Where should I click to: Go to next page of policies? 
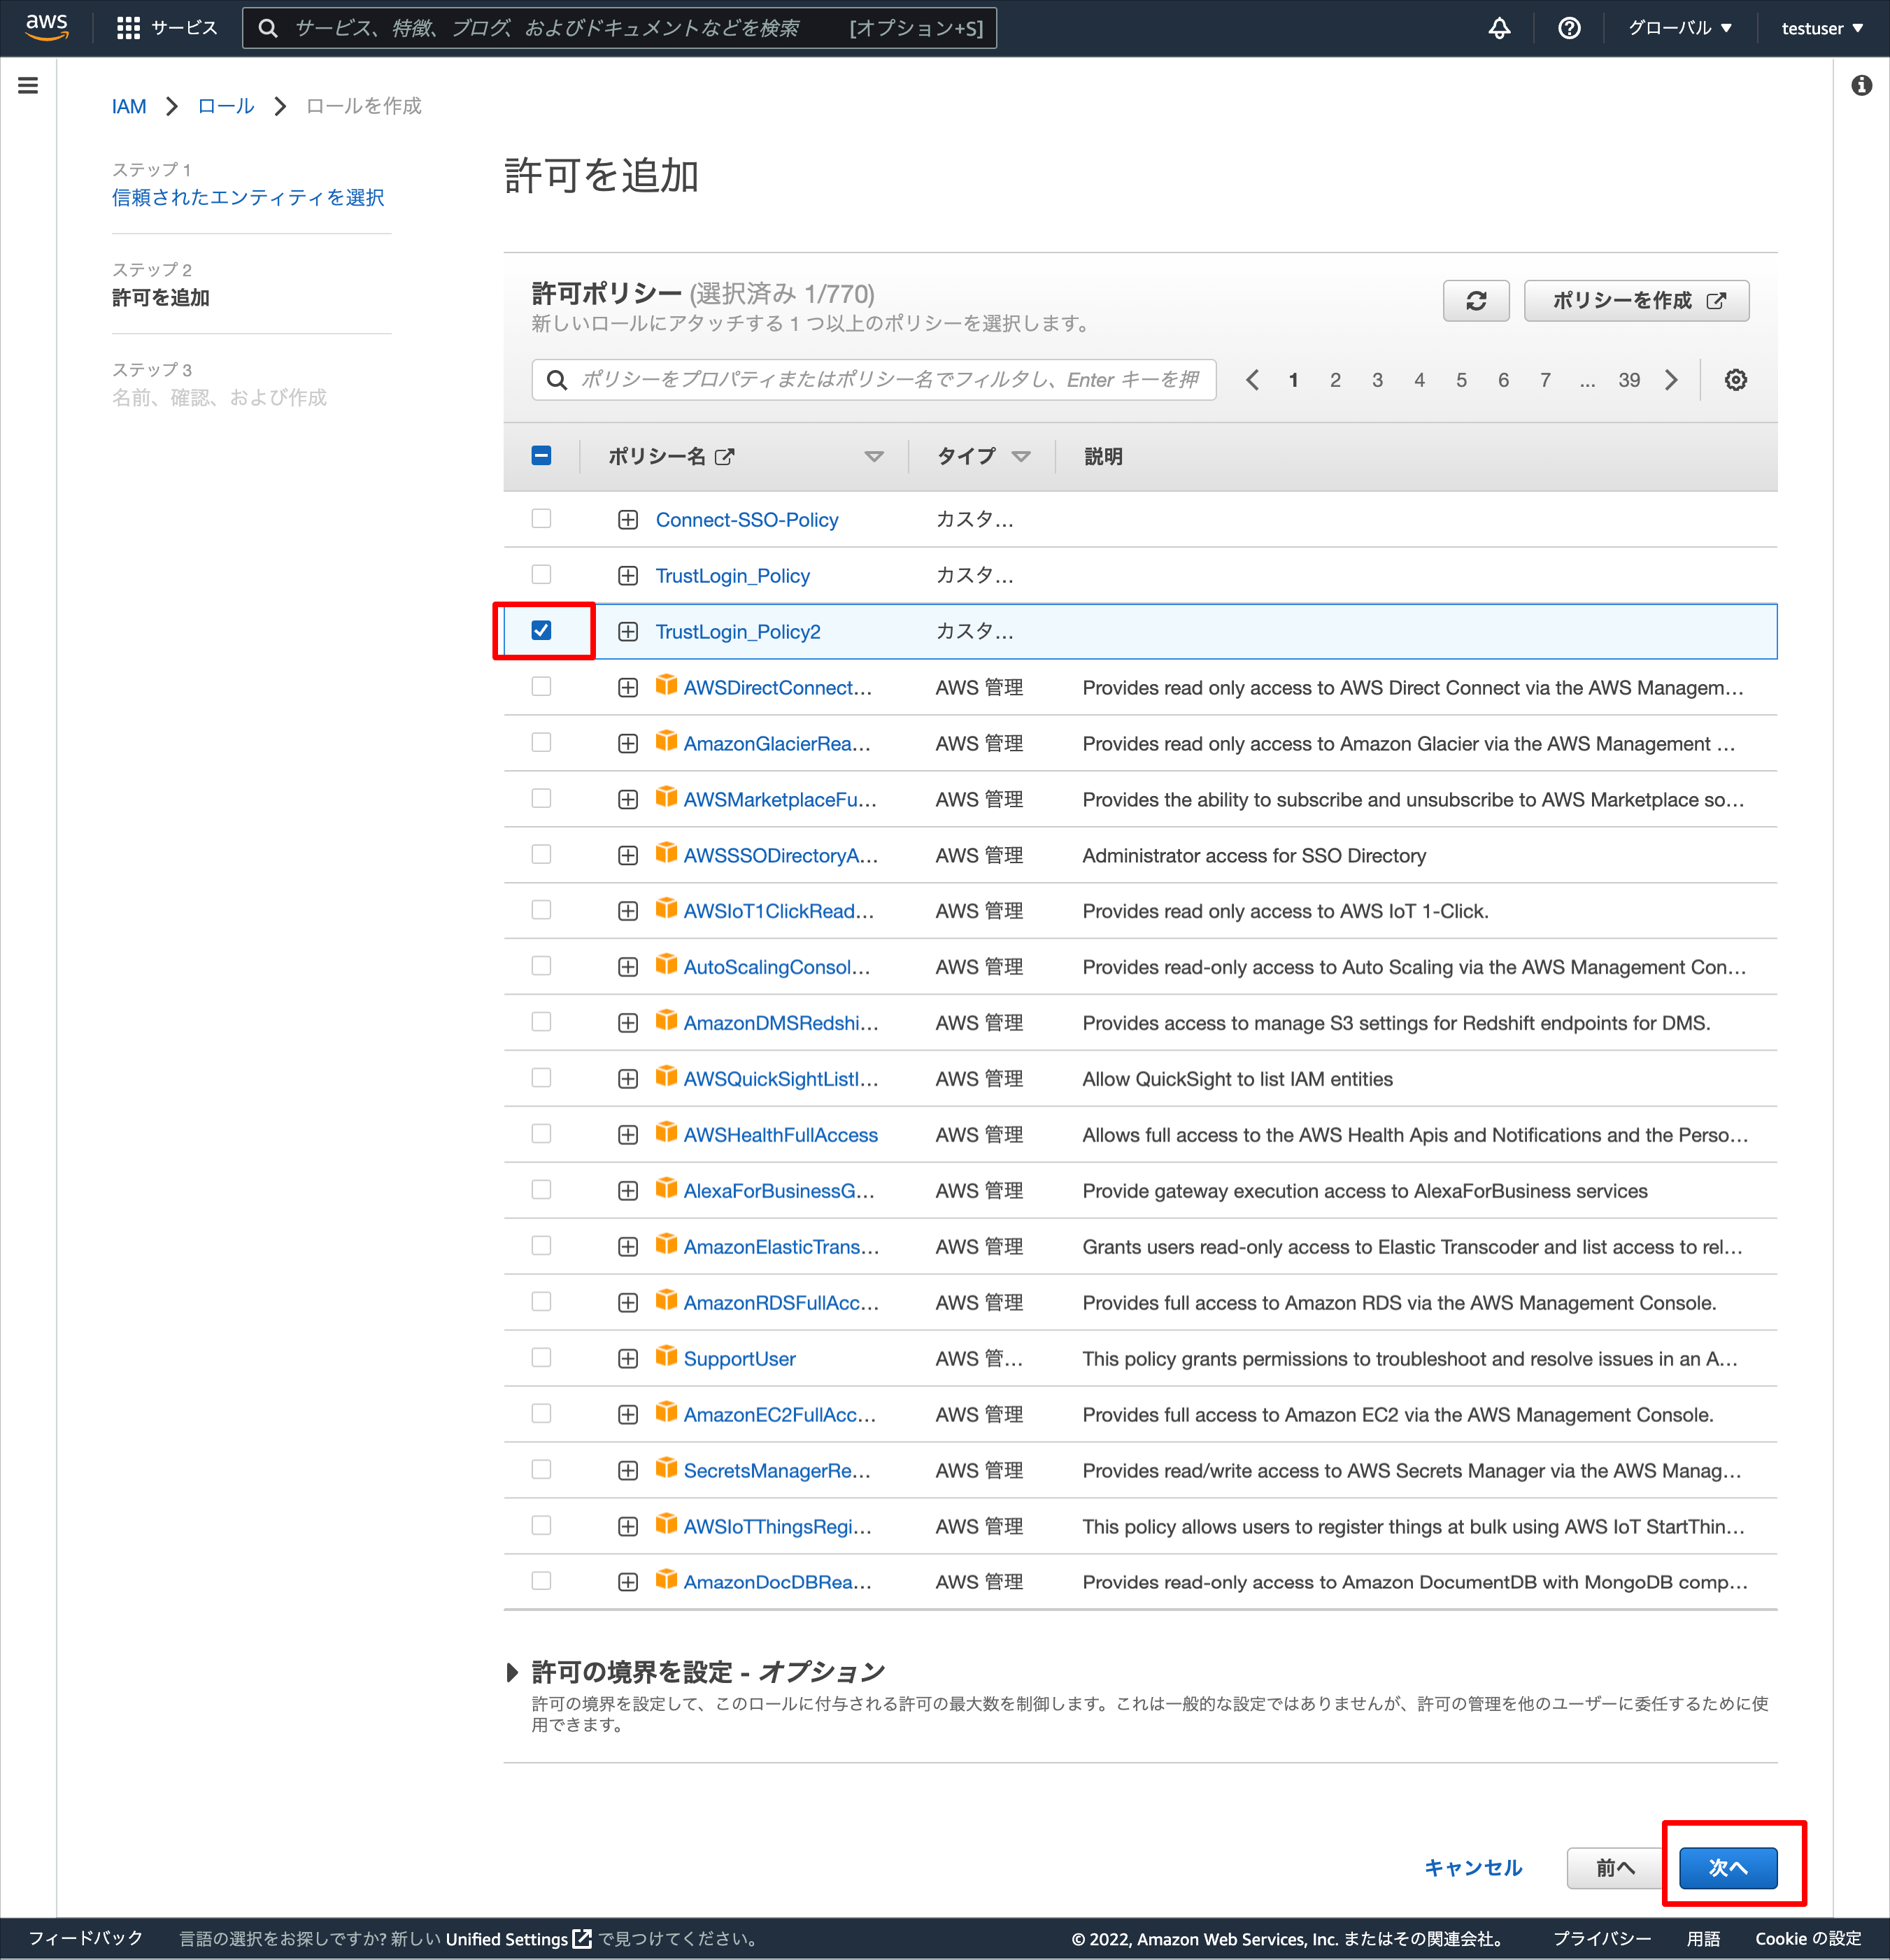1671,380
